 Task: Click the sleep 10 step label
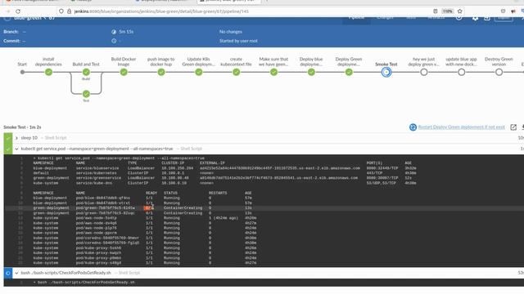pyautogui.click(x=29, y=138)
